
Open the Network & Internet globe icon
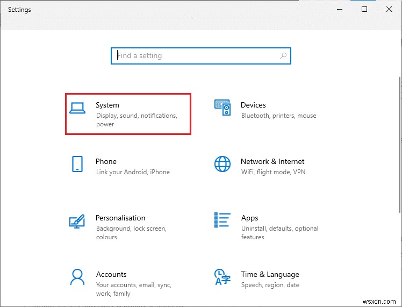222,164
